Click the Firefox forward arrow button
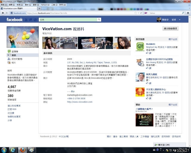This screenshot has width=191, height=153. coord(7,13)
